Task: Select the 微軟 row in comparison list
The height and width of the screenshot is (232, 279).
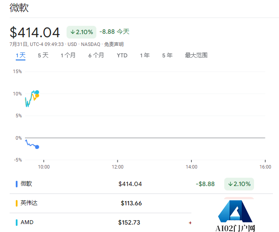Action: point(141,184)
